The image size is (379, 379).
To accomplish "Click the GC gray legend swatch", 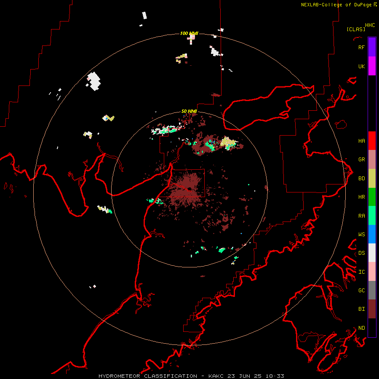I will (372, 290).
